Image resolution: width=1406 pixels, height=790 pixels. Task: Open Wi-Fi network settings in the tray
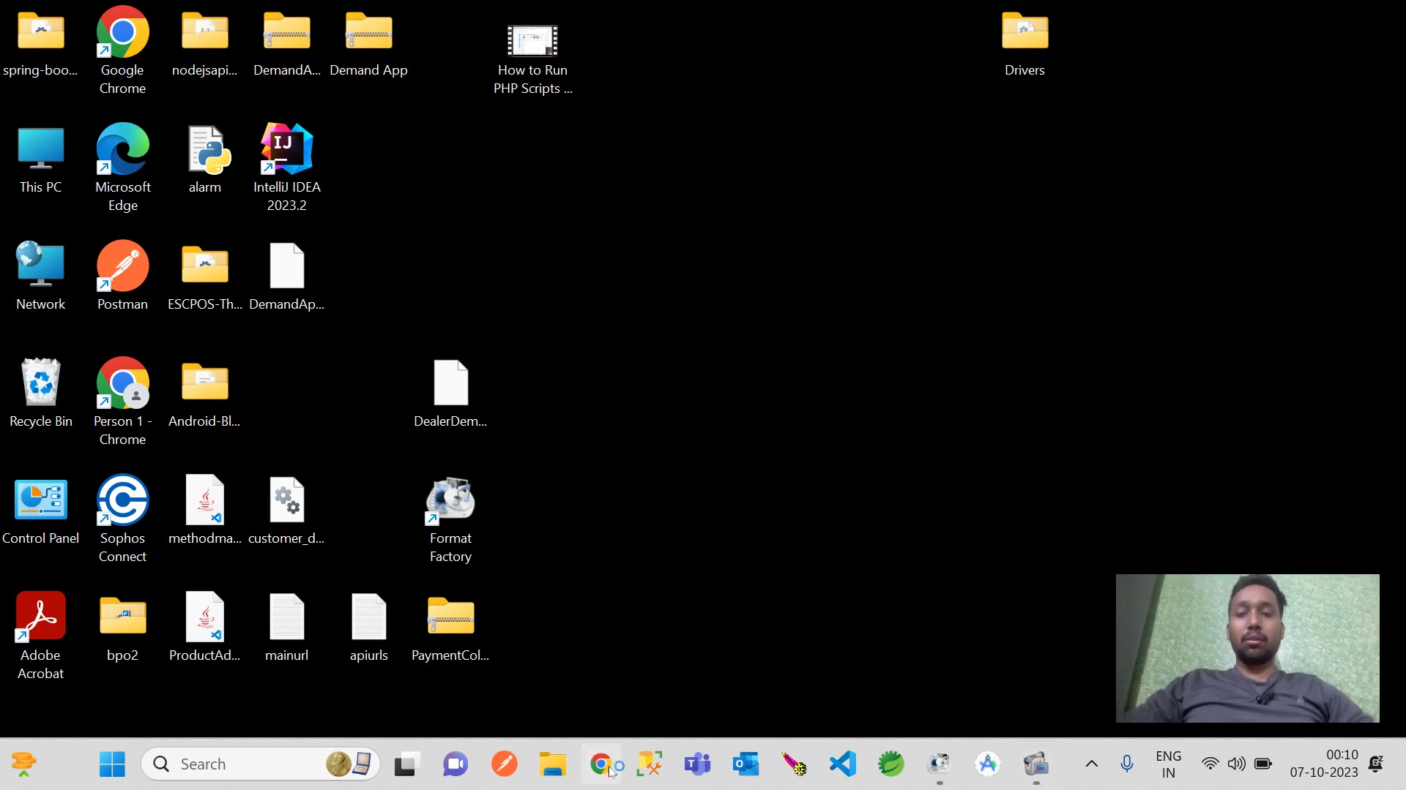click(x=1210, y=764)
